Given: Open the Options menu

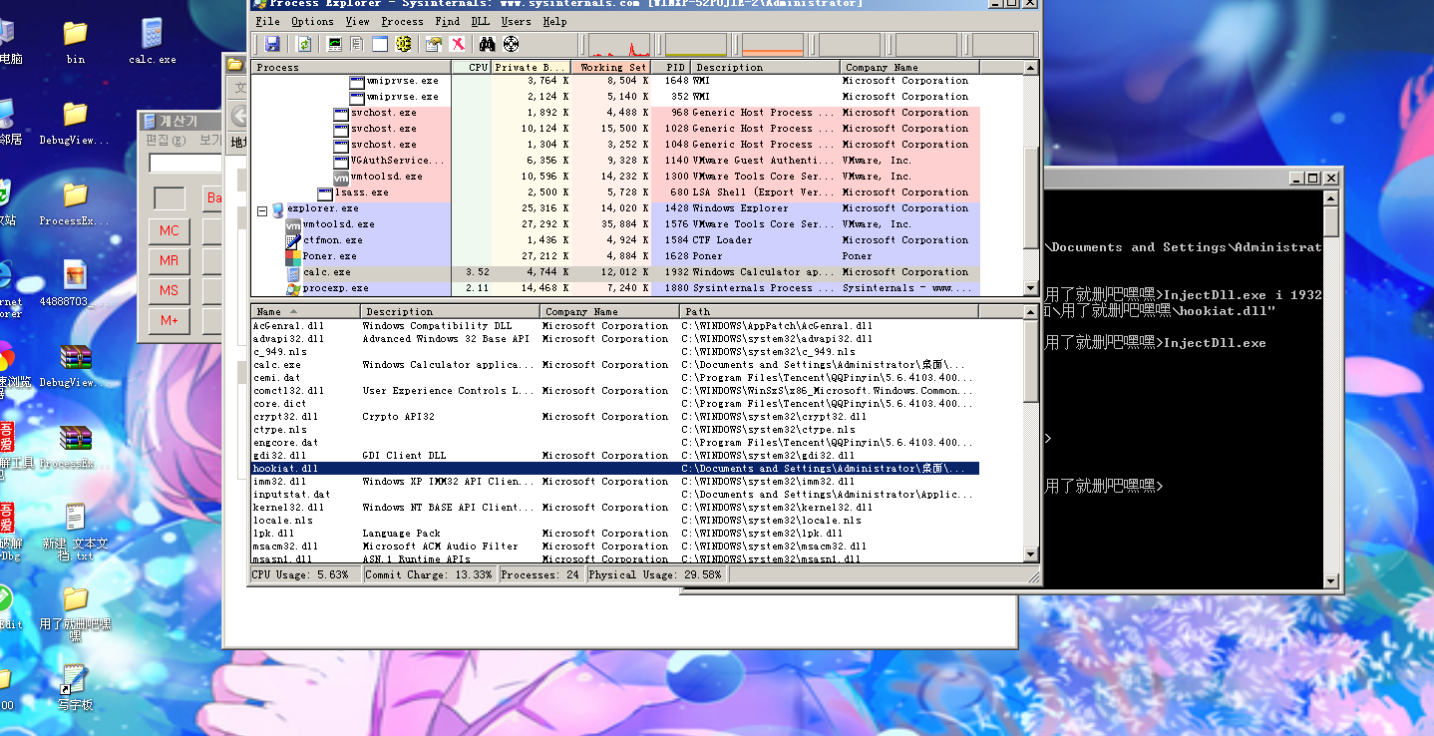Looking at the screenshot, I should tap(313, 21).
